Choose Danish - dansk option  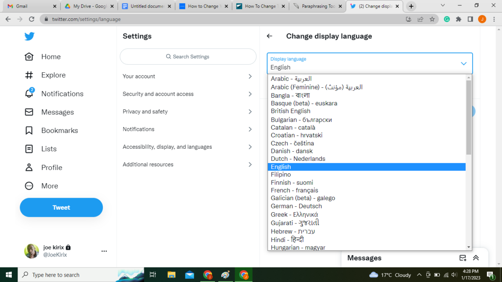(366, 151)
